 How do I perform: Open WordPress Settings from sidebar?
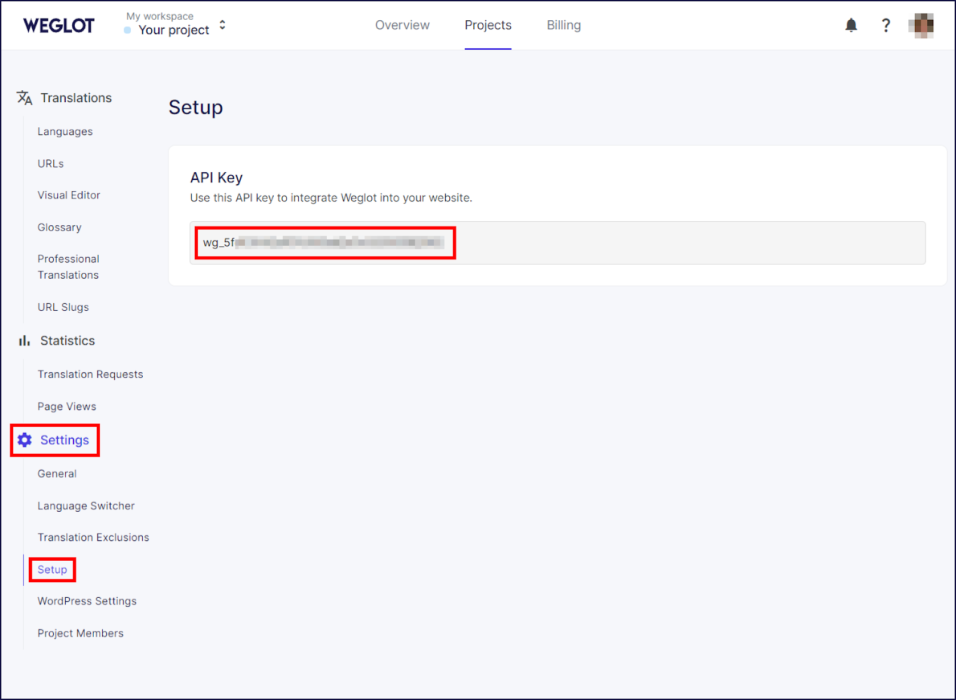tap(87, 601)
